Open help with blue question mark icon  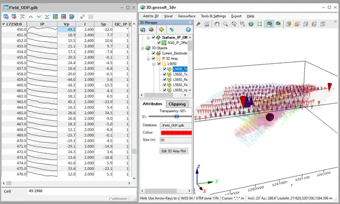click(188, 30)
